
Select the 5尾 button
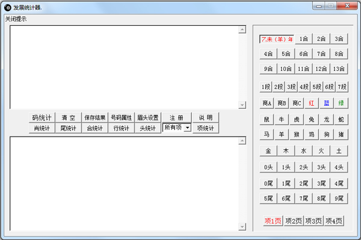coord(268,198)
